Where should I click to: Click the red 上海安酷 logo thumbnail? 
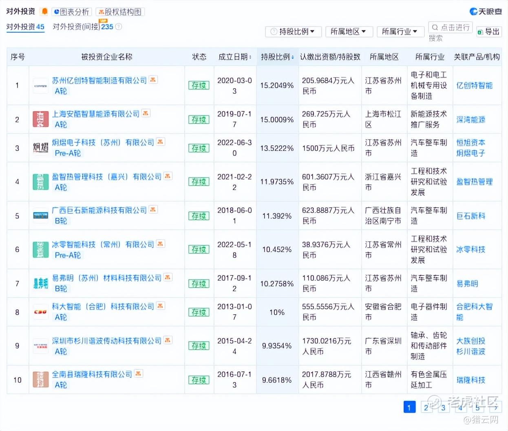tap(40, 119)
